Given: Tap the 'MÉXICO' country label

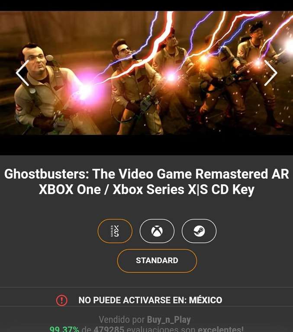Looking at the screenshot, I should tap(206, 300).
